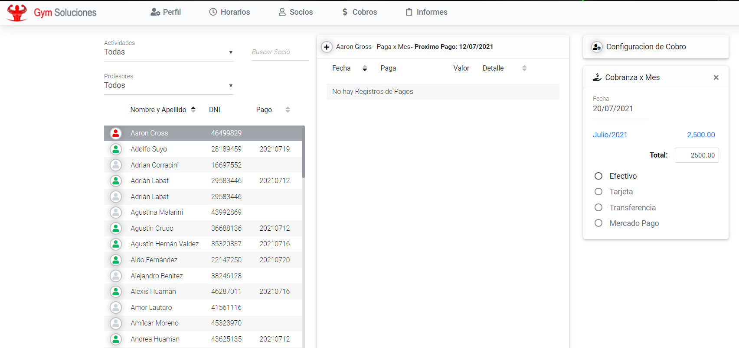Click the Buscar Socio search field
Viewport: 739px width, 348px height.
point(279,52)
